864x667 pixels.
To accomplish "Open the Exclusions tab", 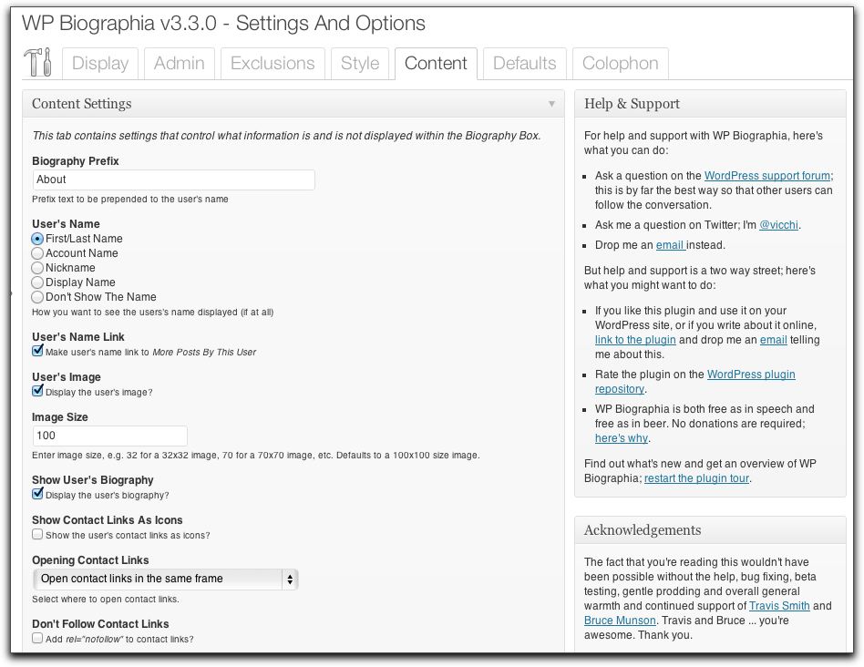I will point(273,63).
